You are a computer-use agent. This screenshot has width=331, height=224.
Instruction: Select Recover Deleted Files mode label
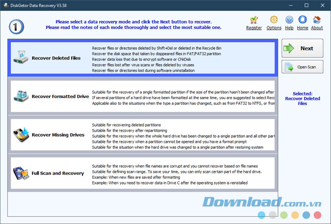click(x=56, y=58)
